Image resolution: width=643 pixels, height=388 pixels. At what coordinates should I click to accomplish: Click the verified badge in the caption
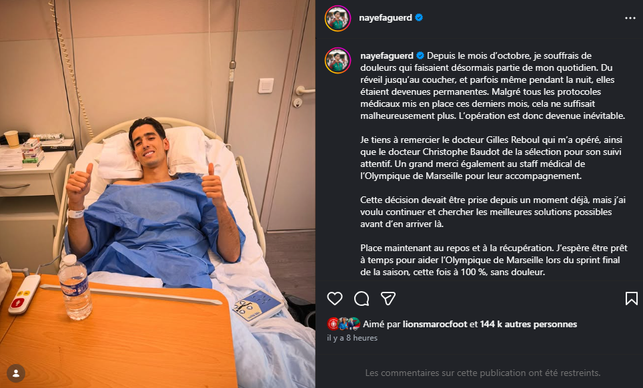[x=420, y=55]
